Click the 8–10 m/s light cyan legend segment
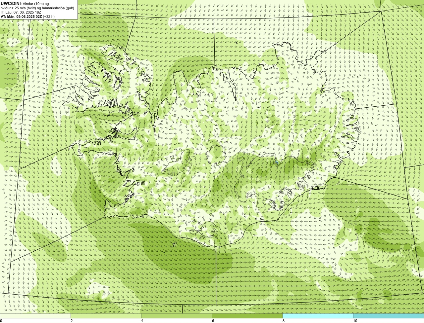Image resolution: width=424 pixels, height=323 pixels. tap(318, 316)
